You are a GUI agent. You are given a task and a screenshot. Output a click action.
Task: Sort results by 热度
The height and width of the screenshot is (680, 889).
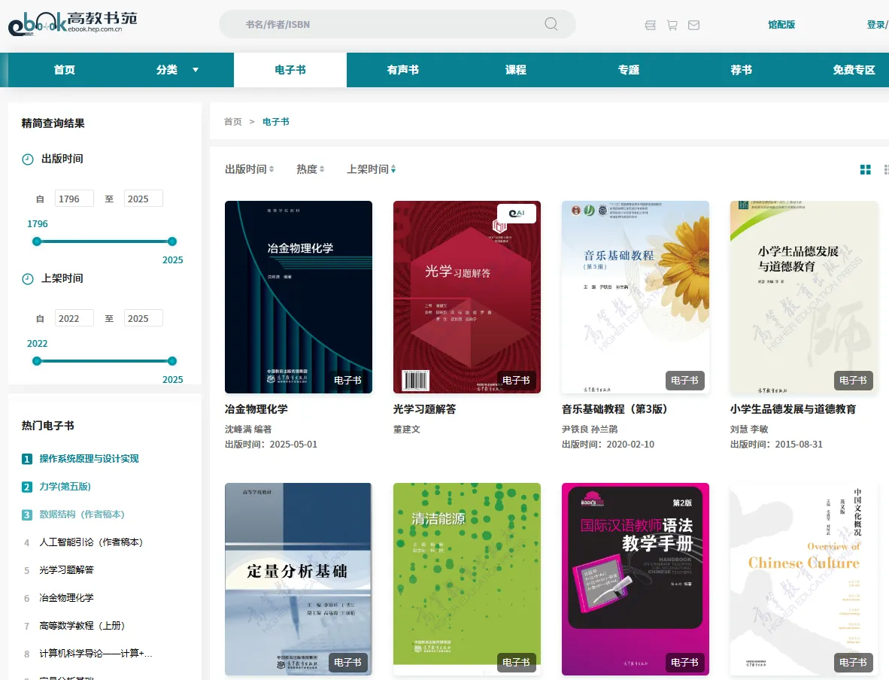pos(310,169)
